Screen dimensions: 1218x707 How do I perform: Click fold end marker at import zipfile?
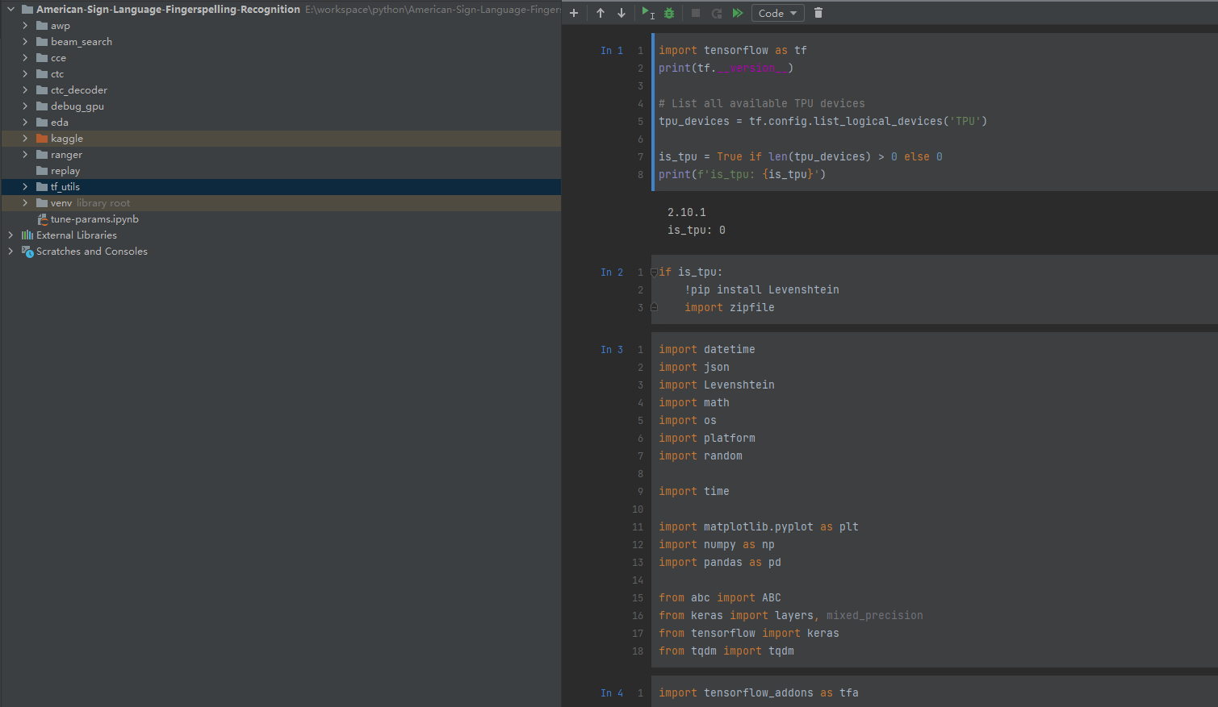[654, 308]
